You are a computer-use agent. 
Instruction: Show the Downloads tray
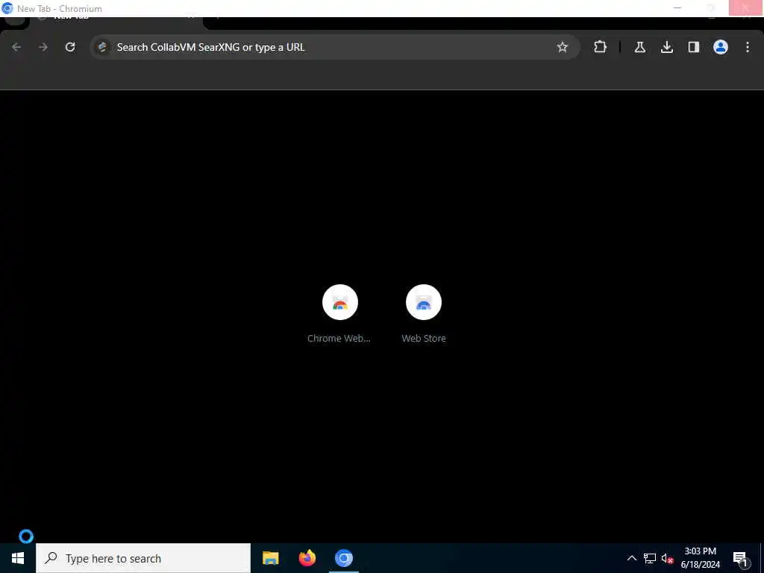(666, 47)
